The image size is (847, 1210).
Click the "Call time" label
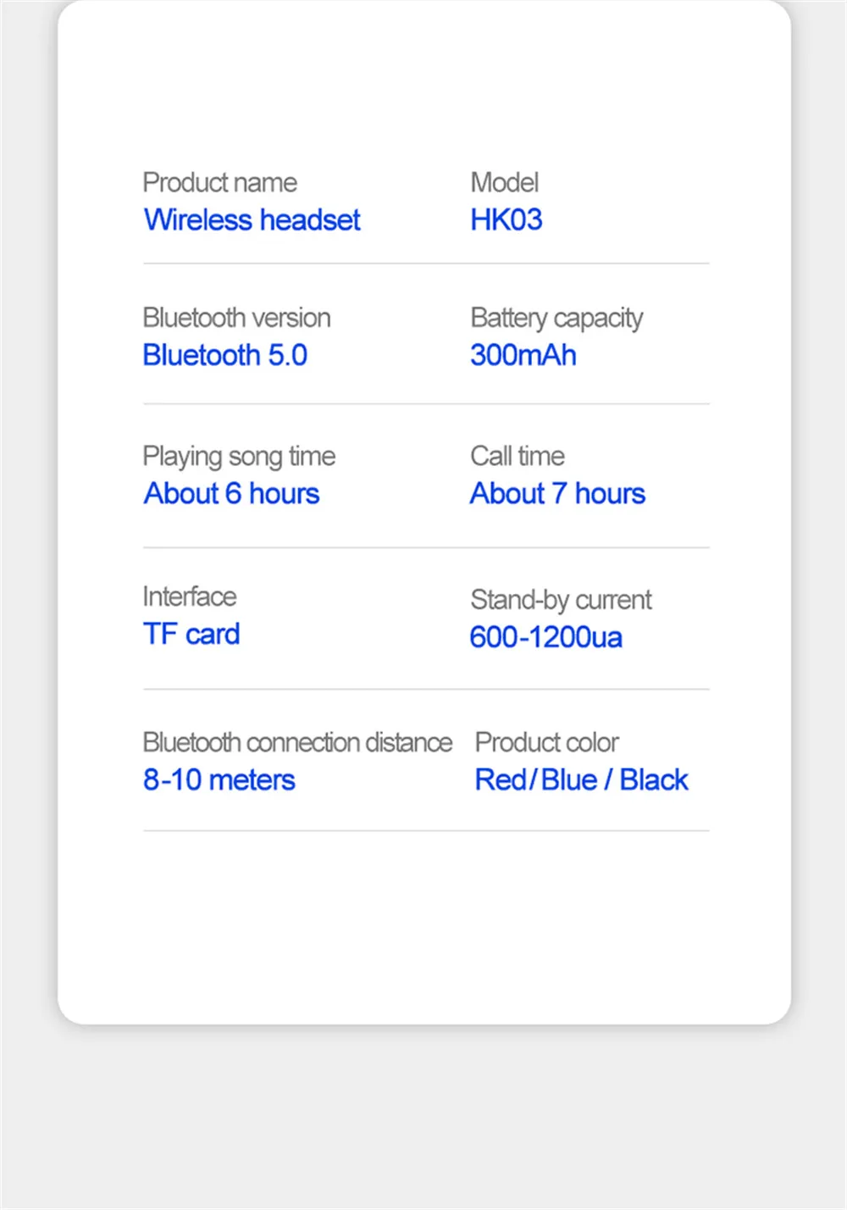[518, 457]
